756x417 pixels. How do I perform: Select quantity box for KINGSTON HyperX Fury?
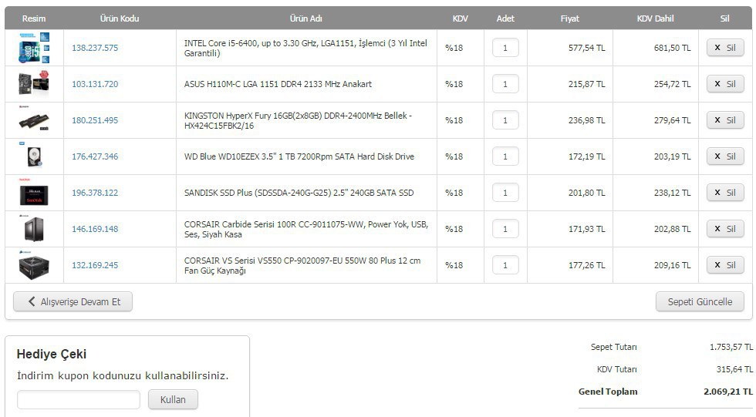pyautogui.click(x=505, y=120)
